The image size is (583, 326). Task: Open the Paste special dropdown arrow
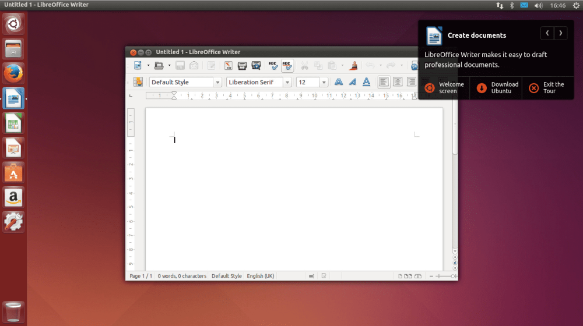(342, 66)
